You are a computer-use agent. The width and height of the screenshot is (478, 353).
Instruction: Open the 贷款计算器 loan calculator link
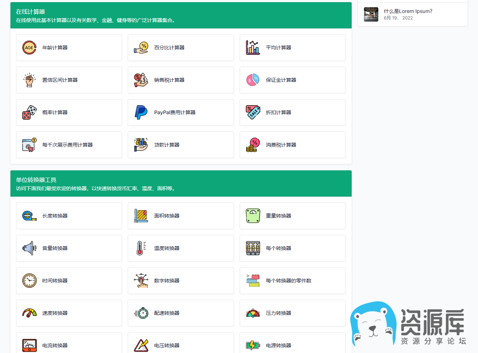167,145
